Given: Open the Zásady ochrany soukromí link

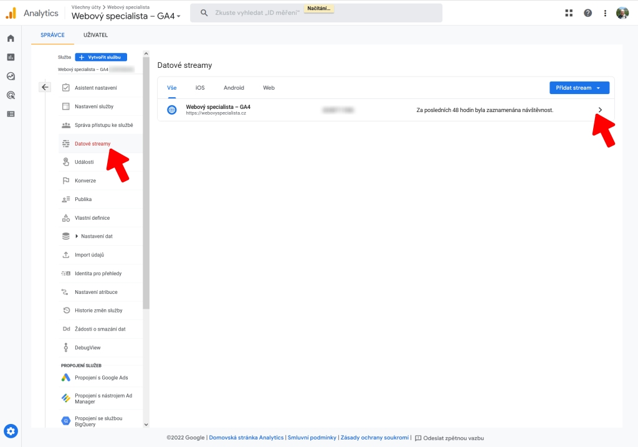Looking at the screenshot, I should [x=374, y=437].
